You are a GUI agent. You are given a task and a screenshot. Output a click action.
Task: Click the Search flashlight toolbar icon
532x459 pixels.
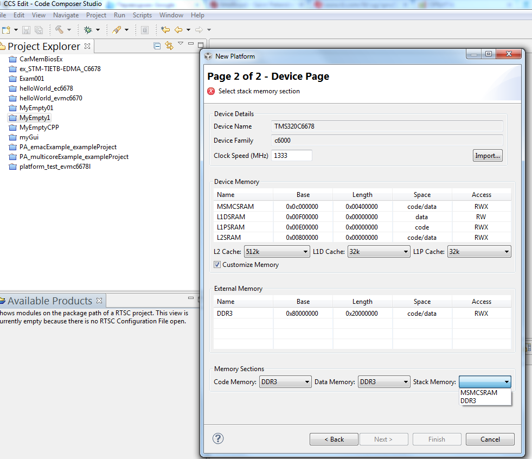pyautogui.click(x=117, y=30)
